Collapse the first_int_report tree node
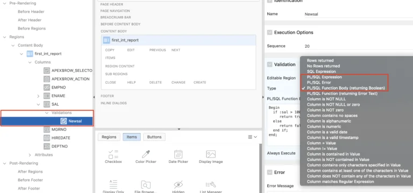Image resolution: width=413 pixels, height=193 pixels. pyautogui.click(x=22, y=54)
